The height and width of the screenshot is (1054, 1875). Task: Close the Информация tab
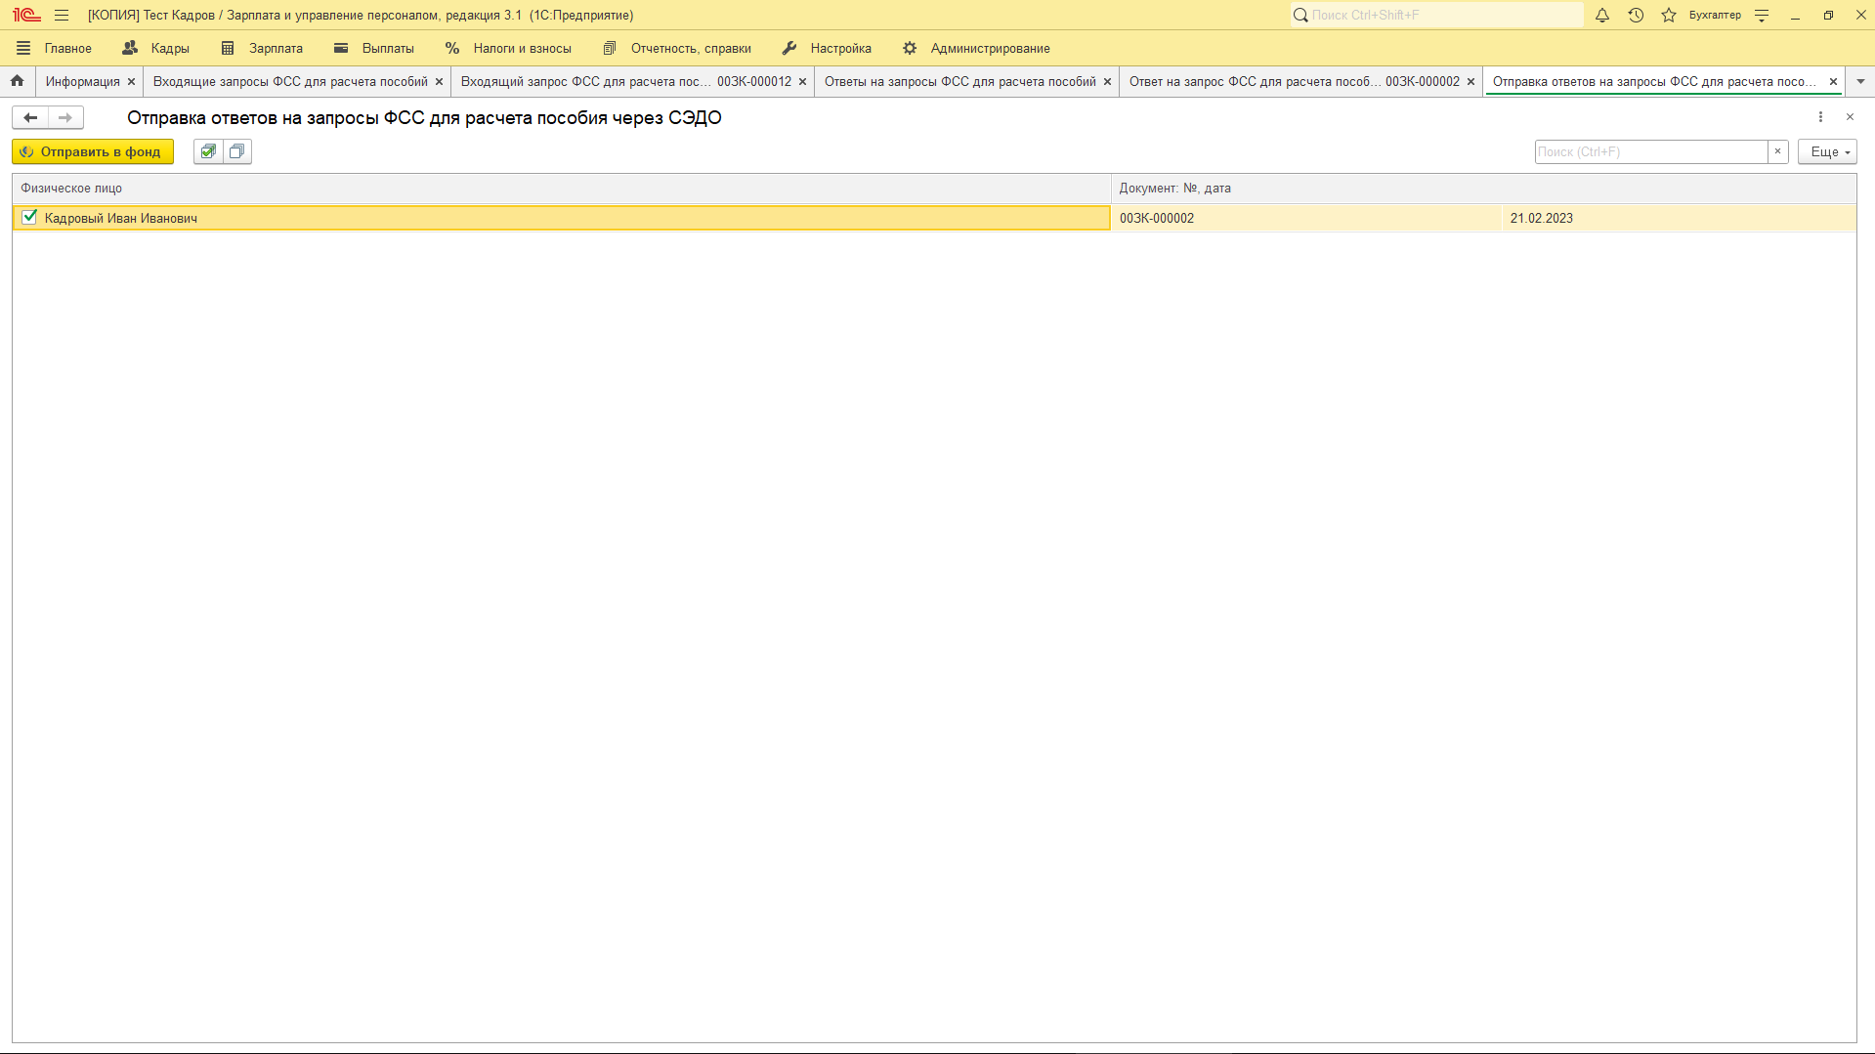tap(132, 82)
